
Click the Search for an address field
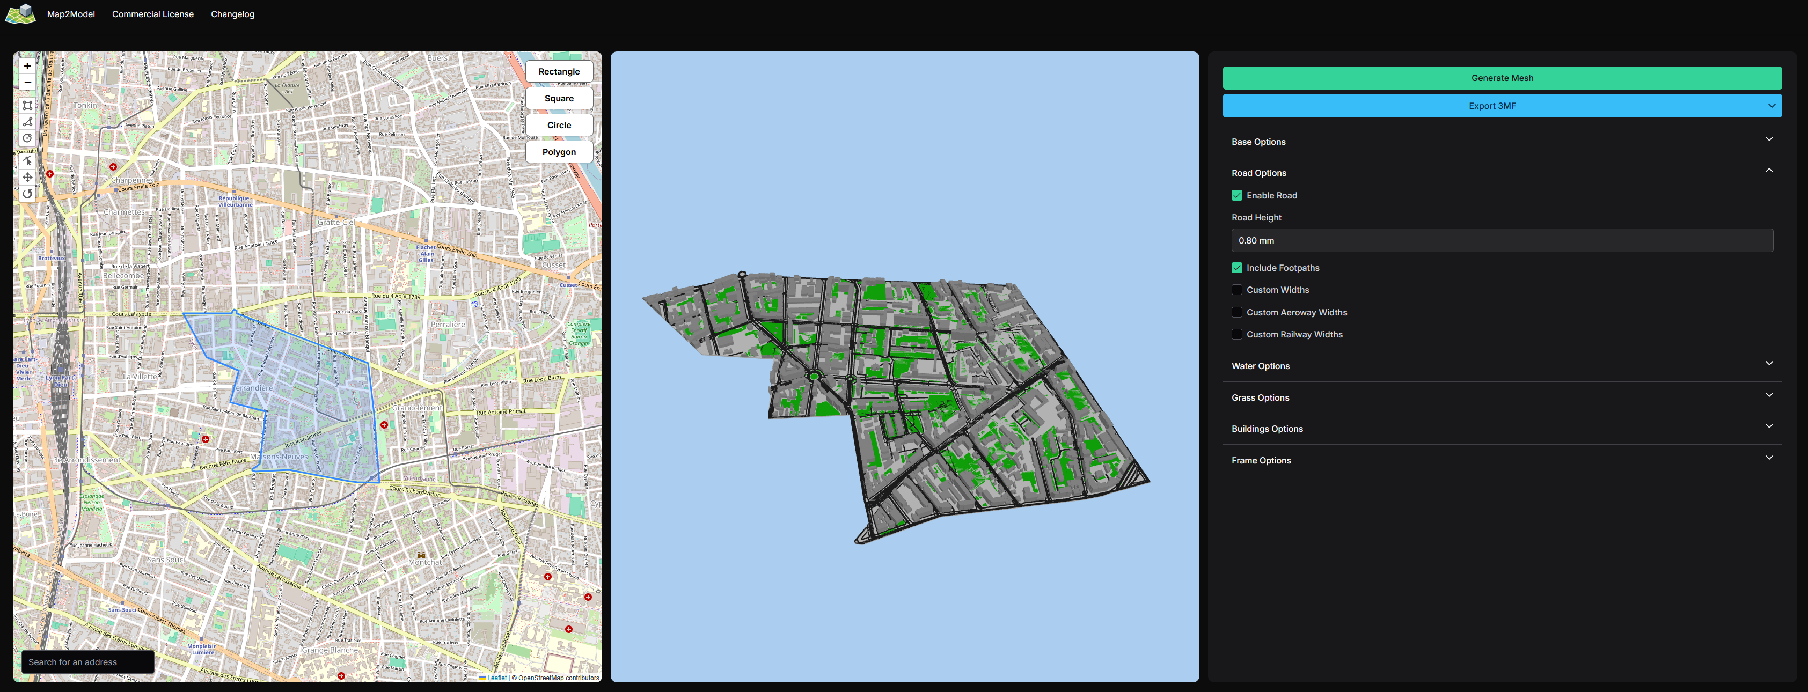87,662
